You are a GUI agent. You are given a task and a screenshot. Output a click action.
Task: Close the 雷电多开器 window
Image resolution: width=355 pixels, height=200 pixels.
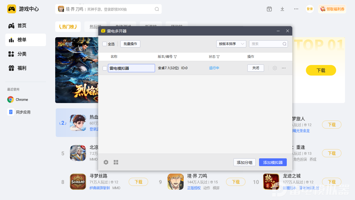tap(288, 31)
